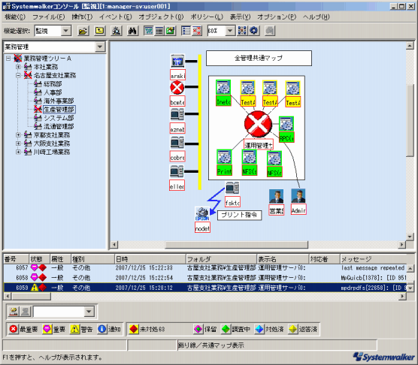Open the ファイル(F) menu

(49, 17)
